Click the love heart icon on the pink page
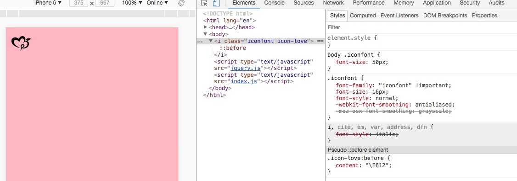 click(x=21, y=44)
